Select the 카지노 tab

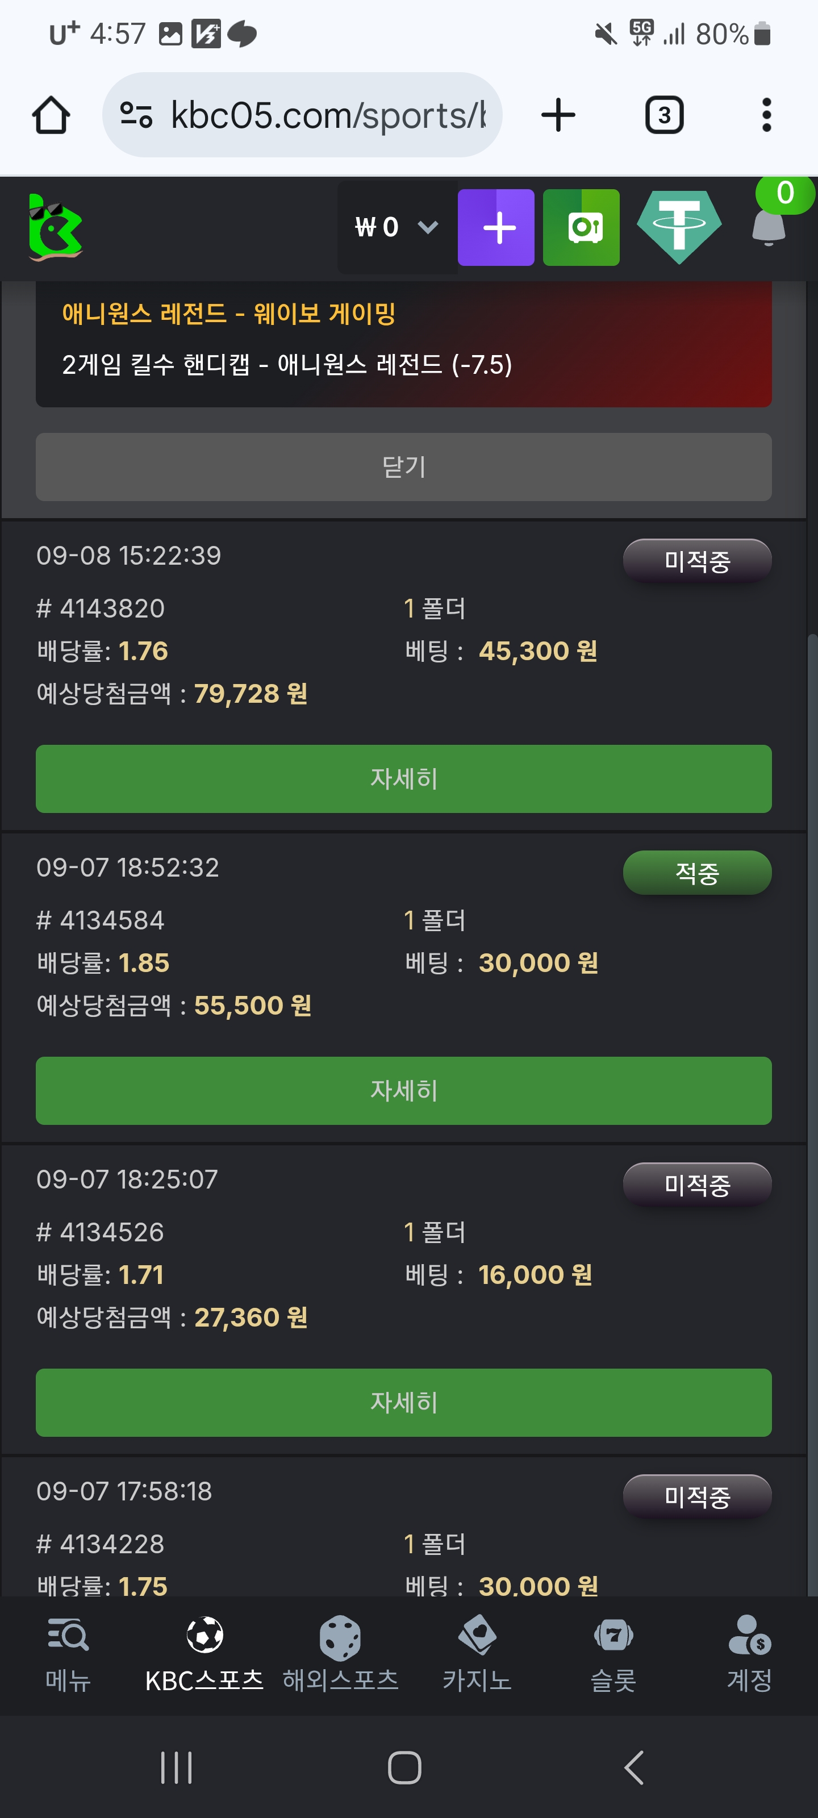477,1654
